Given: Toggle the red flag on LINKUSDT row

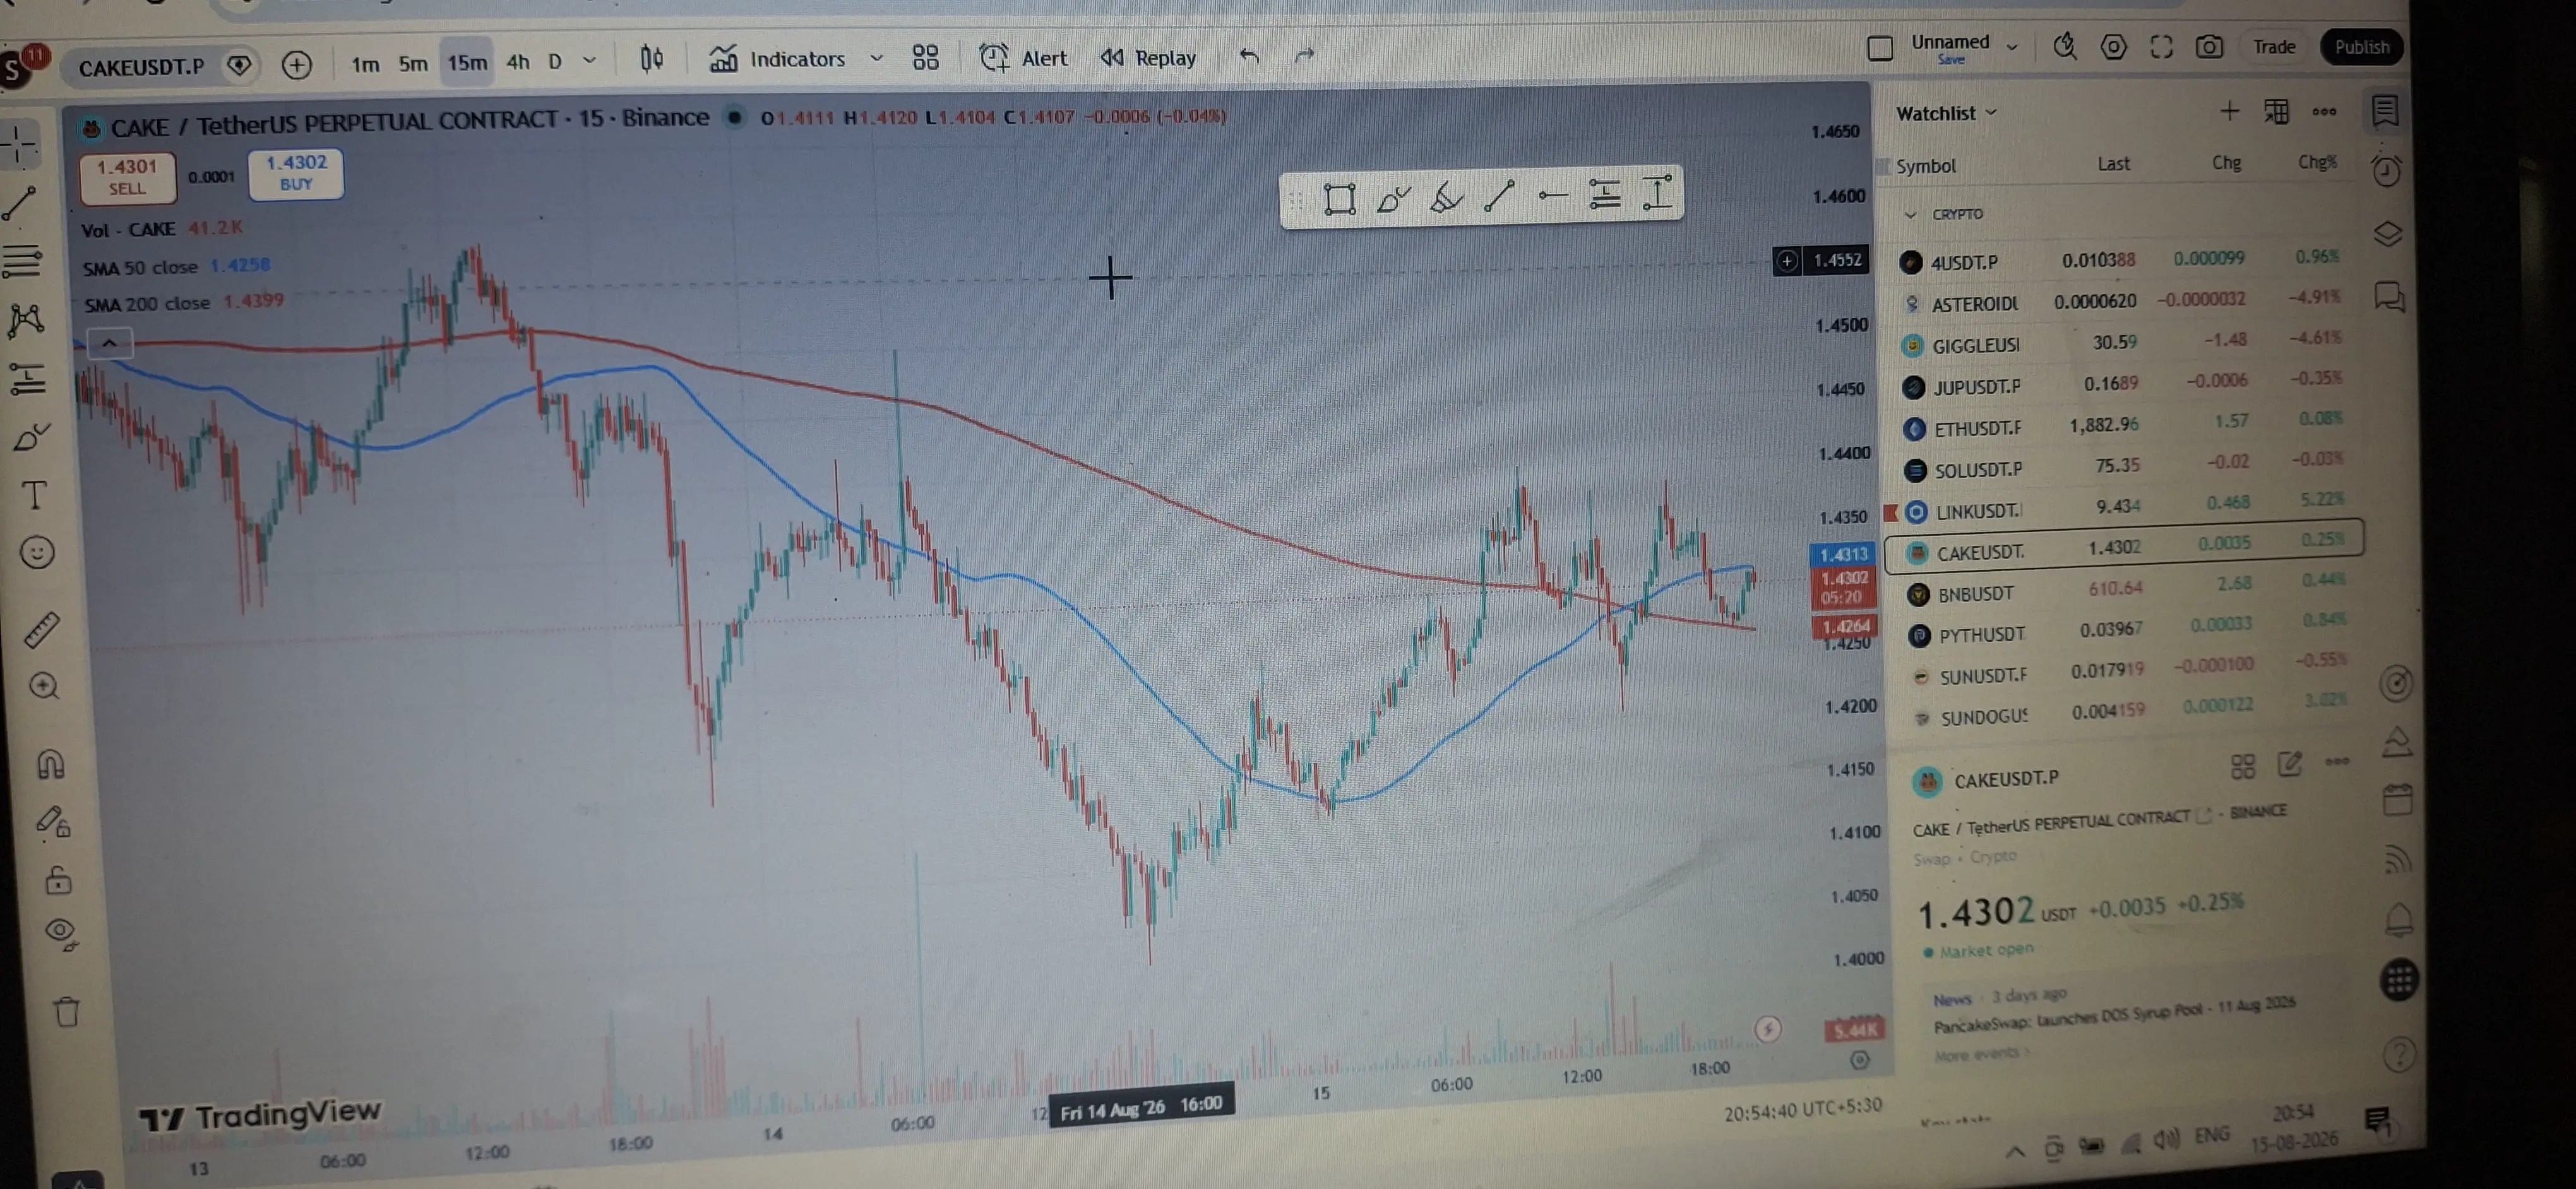Looking at the screenshot, I should pos(1891,512).
